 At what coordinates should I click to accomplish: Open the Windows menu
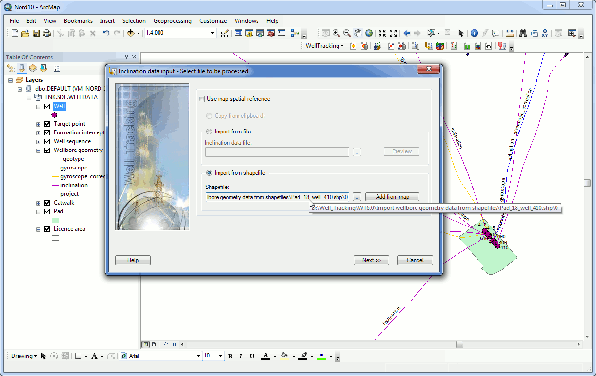click(246, 21)
